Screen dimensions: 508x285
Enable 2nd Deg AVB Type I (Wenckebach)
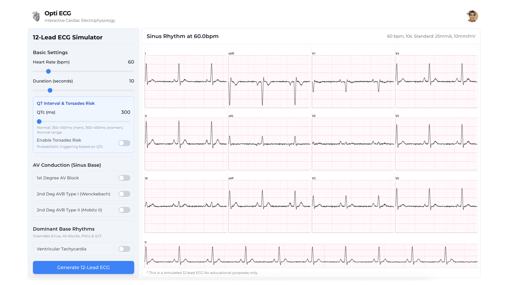[124, 194]
